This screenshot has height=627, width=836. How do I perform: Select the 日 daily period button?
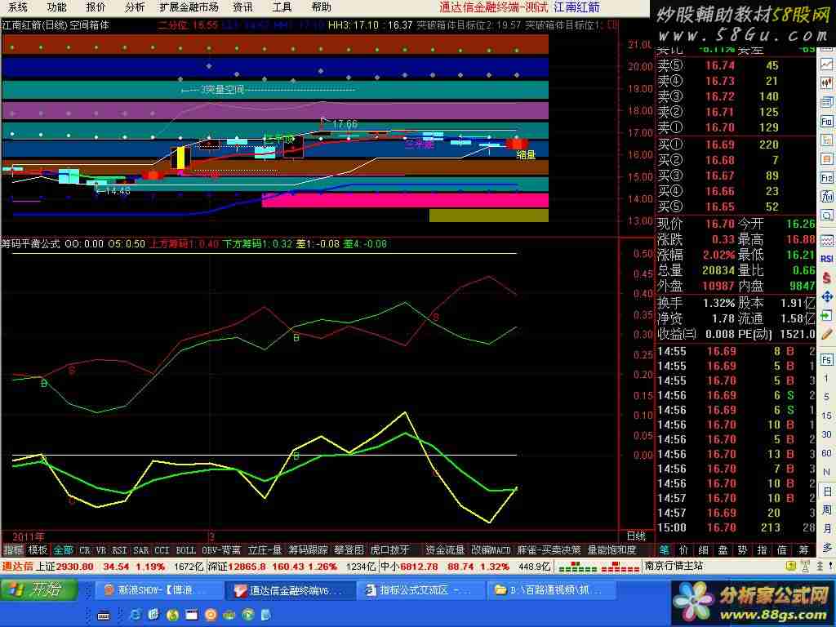click(827, 491)
